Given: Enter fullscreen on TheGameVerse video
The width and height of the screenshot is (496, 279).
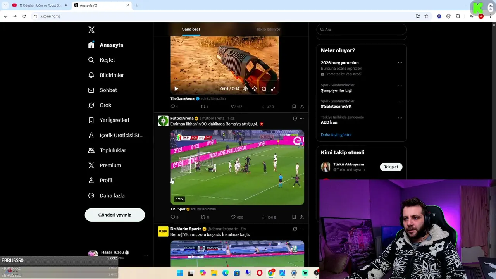Looking at the screenshot, I should 273,89.
